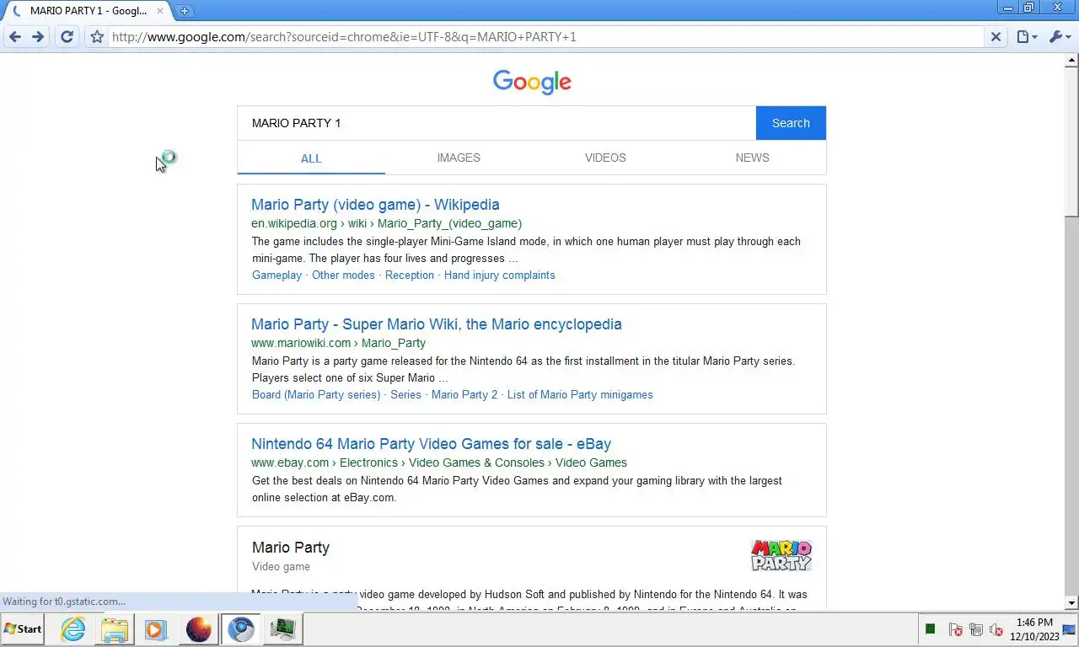Open Super Mario Wiki Mario Party result
This screenshot has height=647, width=1079.
(437, 324)
